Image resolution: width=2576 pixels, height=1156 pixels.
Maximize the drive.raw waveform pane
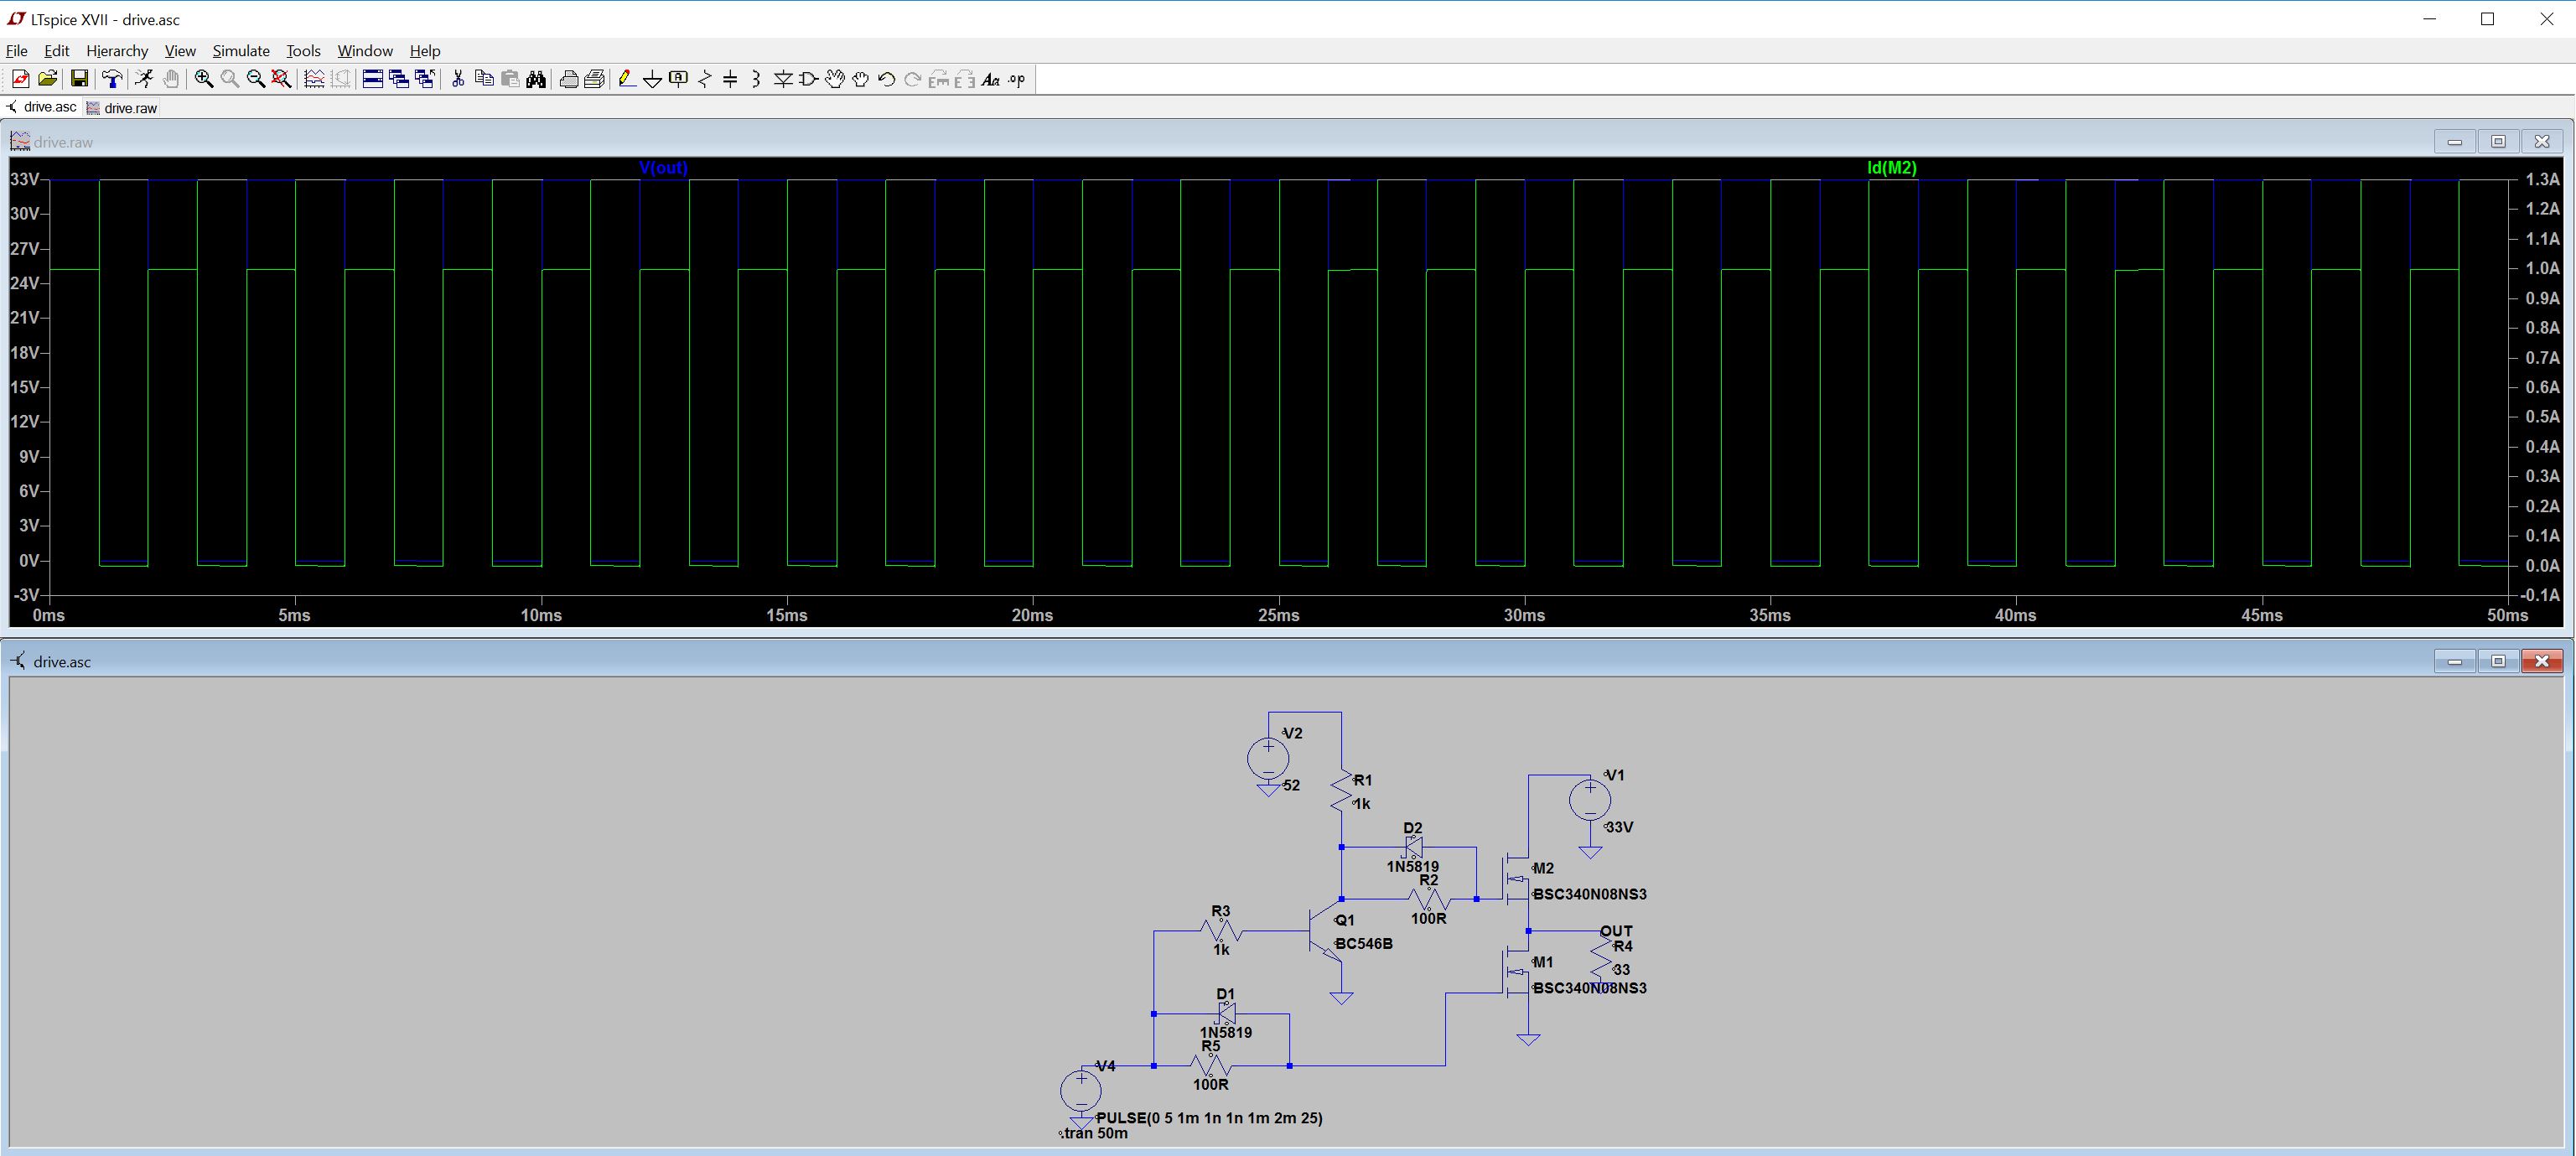coord(2498,141)
